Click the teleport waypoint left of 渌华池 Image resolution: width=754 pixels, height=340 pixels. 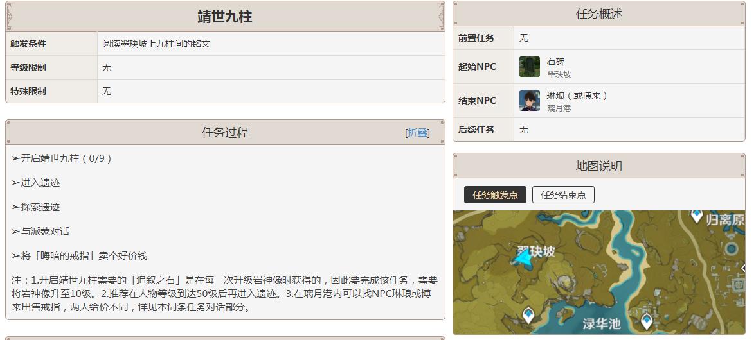click(528, 316)
